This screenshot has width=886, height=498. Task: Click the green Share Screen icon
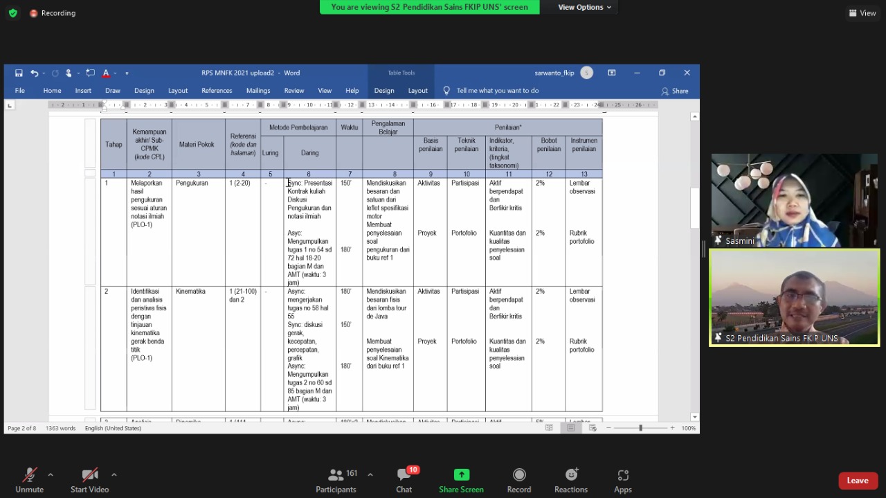(461, 475)
